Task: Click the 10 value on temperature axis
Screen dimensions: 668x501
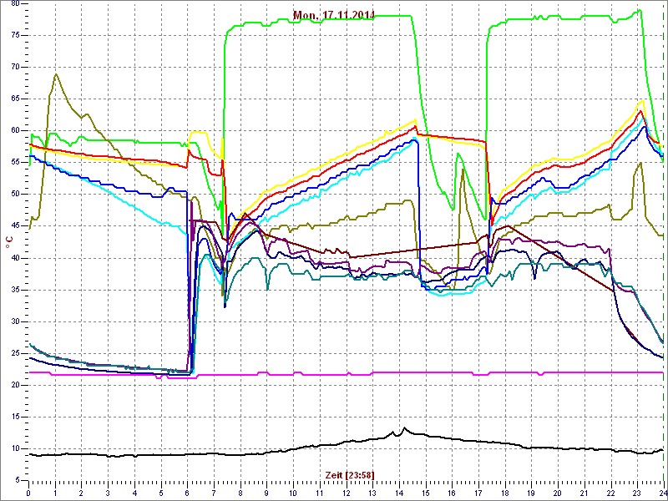Action: pyautogui.click(x=14, y=448)
